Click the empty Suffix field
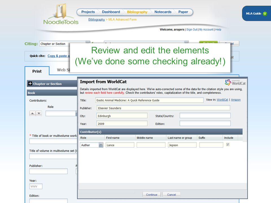Viewport: 271px width, 203px height. pos(211,145)
